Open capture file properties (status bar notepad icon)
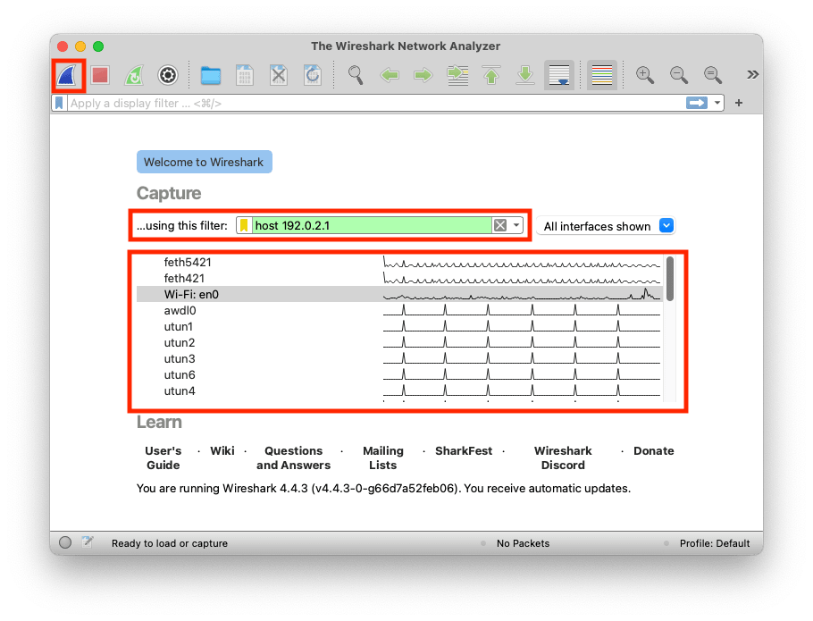 coord(88,542)
